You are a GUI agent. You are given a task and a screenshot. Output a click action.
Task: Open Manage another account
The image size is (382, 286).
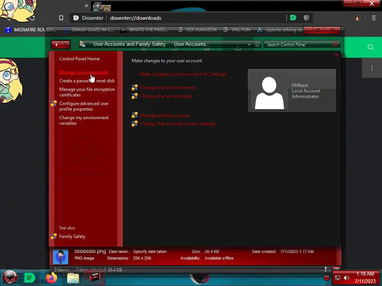(165, 115)
